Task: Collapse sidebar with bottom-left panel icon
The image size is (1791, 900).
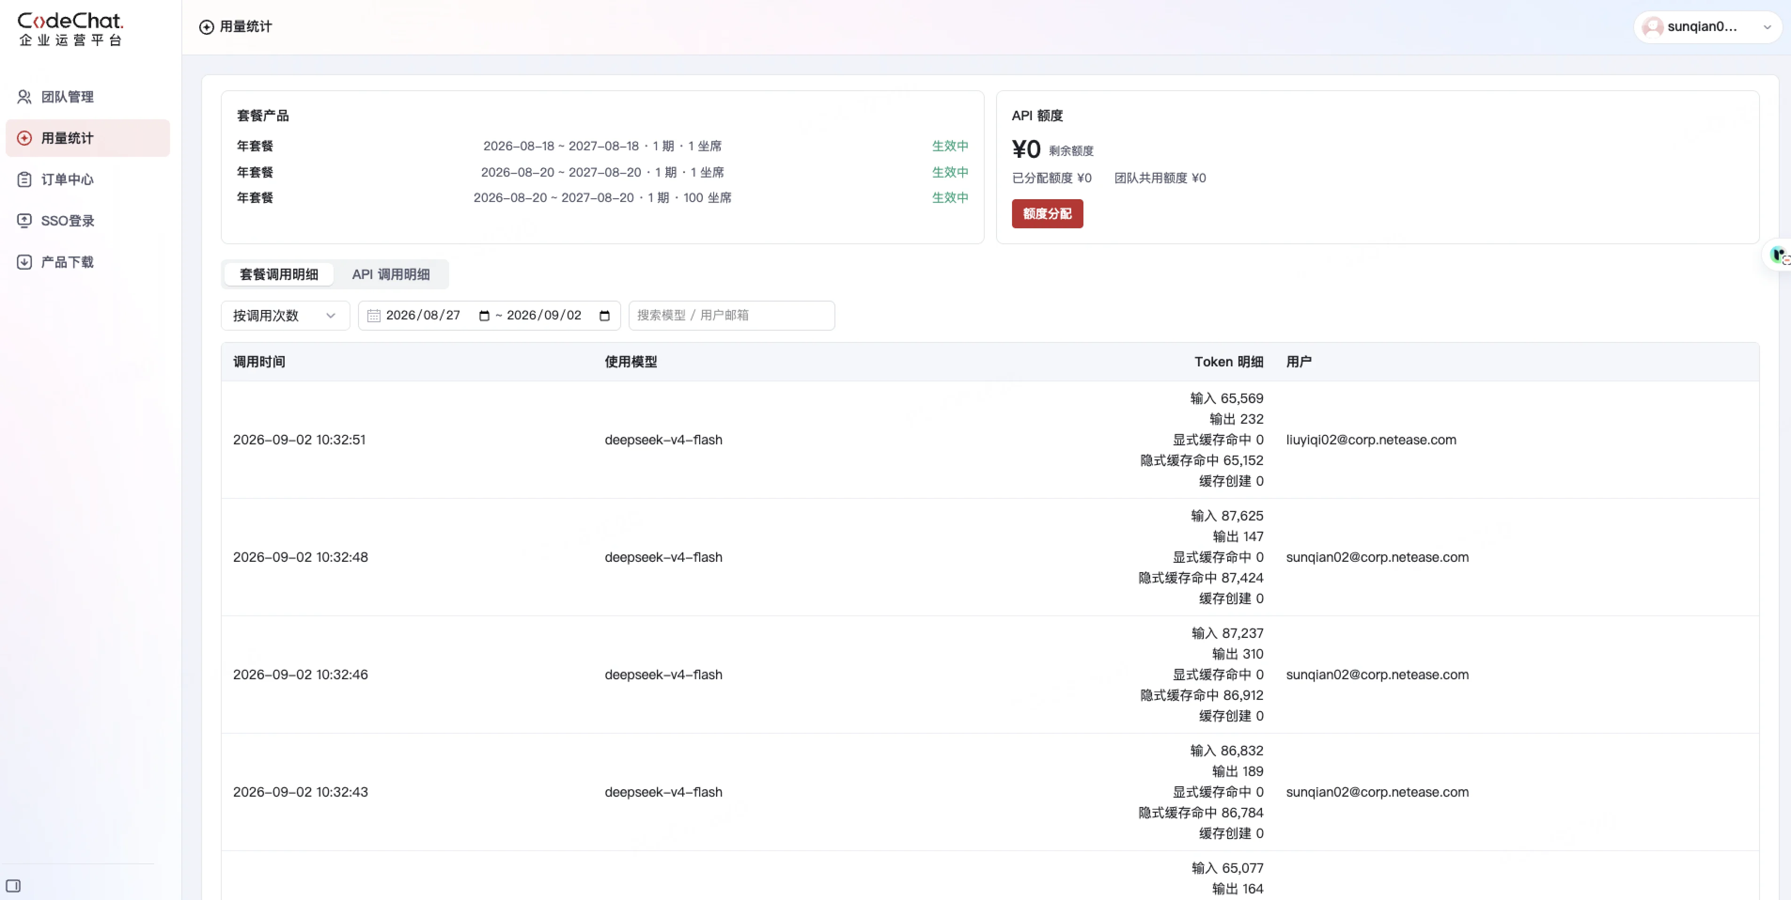Action: tap(13, 885)
